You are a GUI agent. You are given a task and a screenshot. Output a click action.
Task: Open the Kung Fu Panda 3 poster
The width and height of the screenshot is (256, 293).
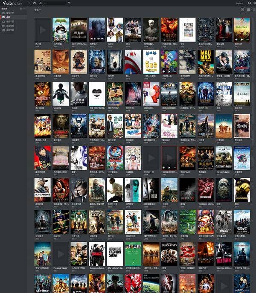(x=61, y=30)
